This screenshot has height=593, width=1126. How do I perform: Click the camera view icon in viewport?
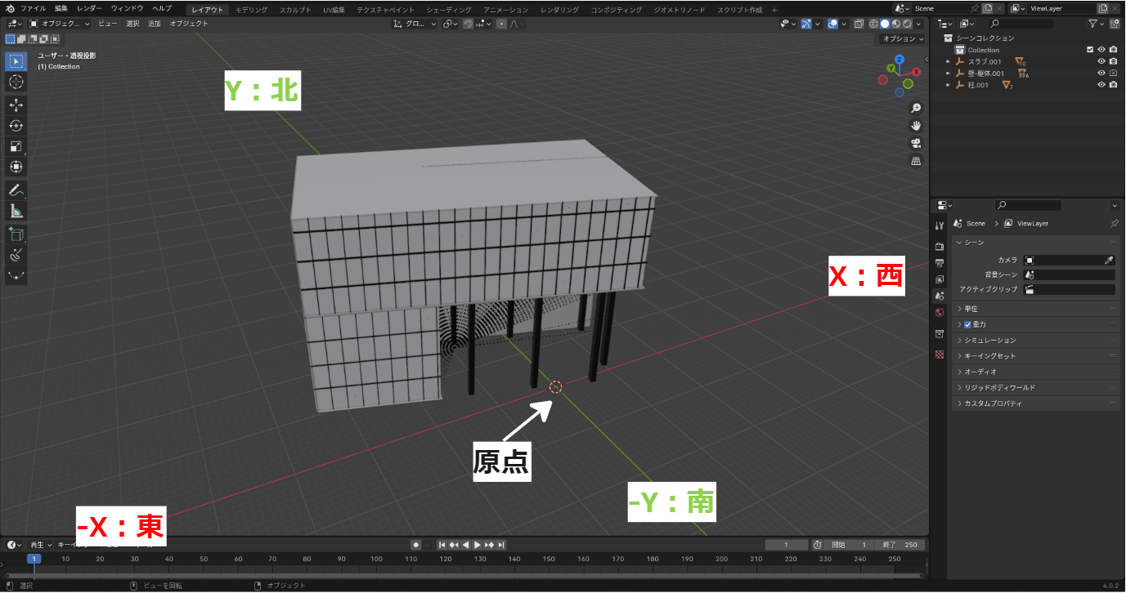(x=916, y=143)
